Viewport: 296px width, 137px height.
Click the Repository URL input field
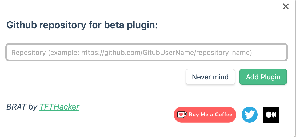click(x=146, y=52)
